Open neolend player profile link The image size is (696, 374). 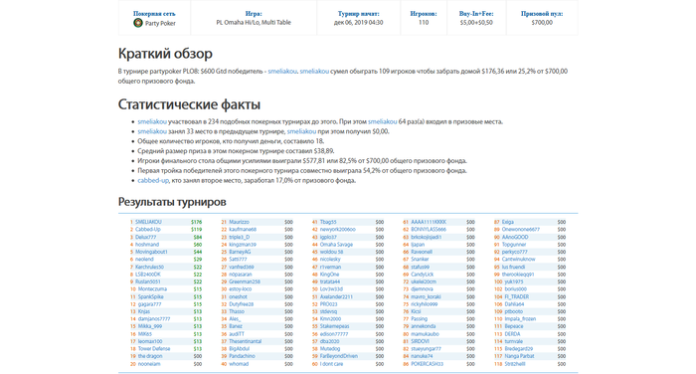coord(144,259)
